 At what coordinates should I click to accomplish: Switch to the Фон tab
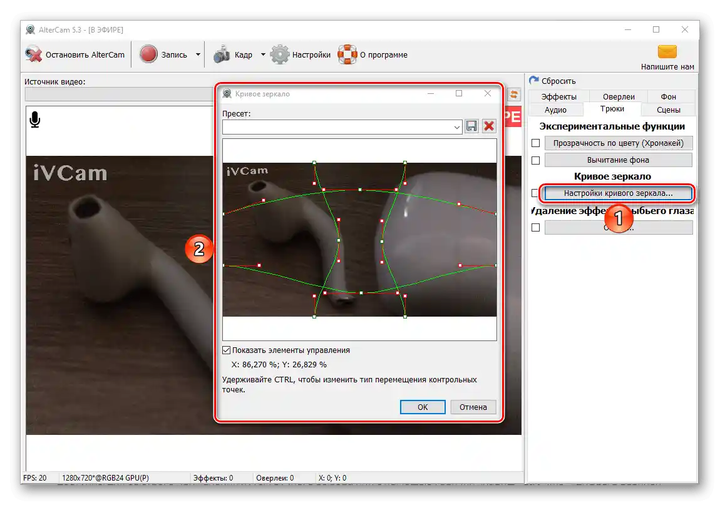668,96
